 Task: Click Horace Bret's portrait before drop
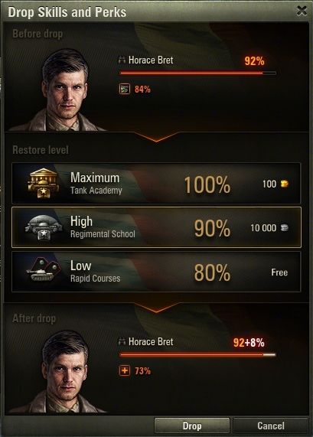(63, 90)
